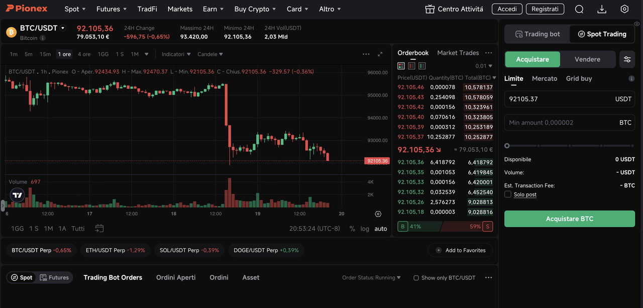Click the order amount slider handle
The image size is (643, 308).
(507, 146)
